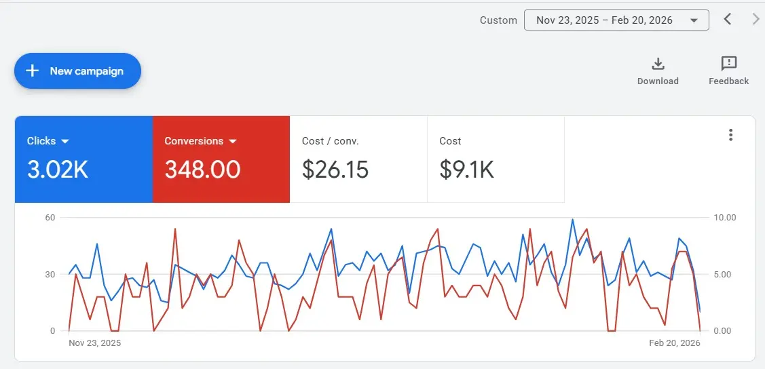This screenshot has height=369, width=765.
Task: Click the Feedback text label
Action: pos(729,81)
